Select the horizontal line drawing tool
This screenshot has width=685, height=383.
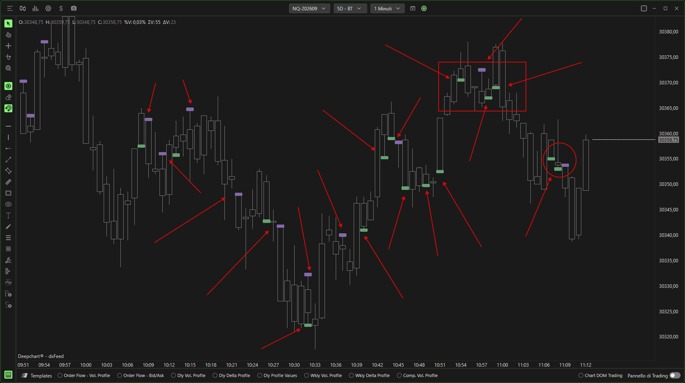click(x=8, y=126)
